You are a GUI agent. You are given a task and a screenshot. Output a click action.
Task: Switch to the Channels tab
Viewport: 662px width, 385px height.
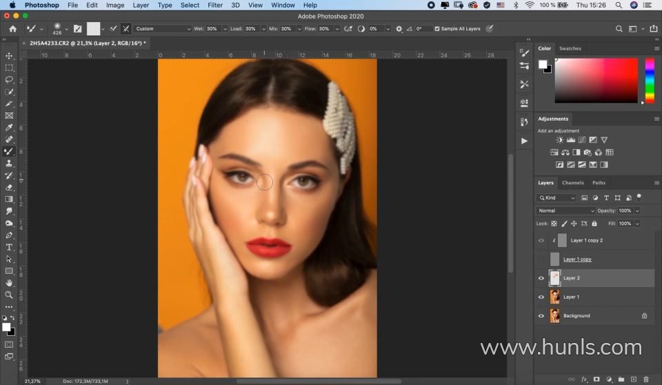click(572, 183)
